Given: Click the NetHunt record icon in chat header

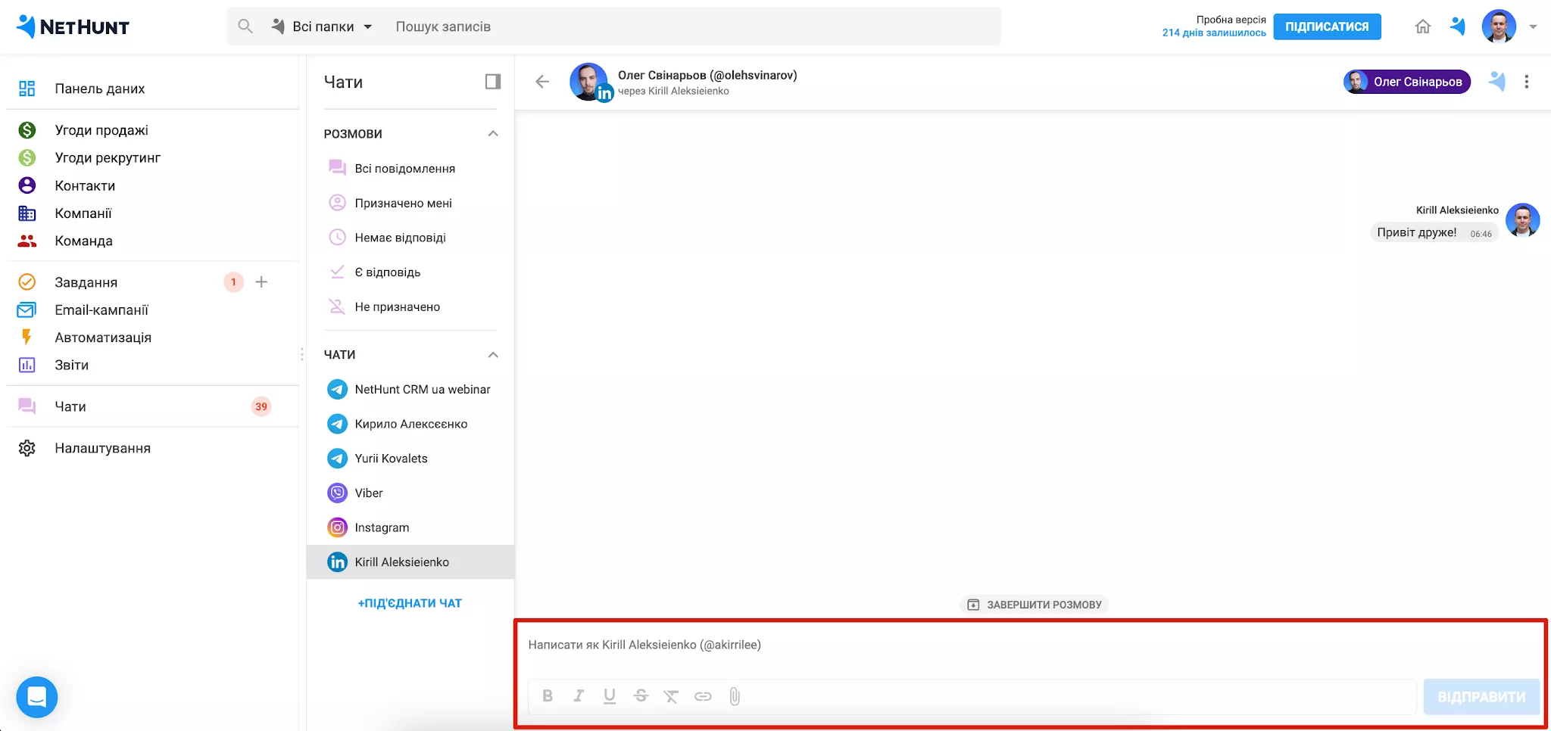Looking at the screenshot, I should (x=1497, y=82).
